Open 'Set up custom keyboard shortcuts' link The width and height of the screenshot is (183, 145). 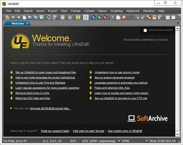[x=115, y=78]
